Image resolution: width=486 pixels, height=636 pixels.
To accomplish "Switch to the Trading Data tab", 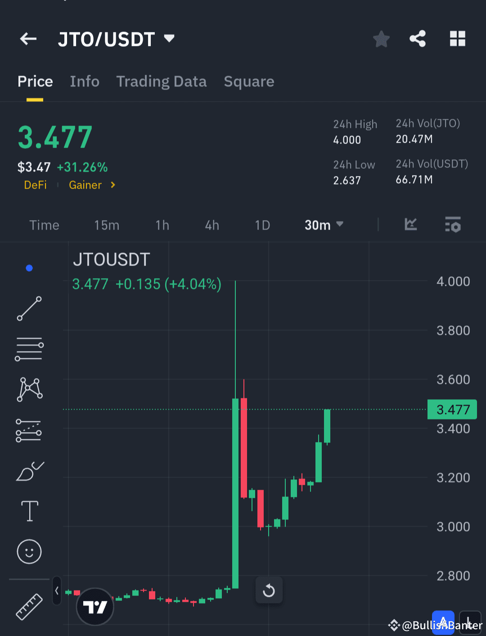I will [x=161, y=81].
